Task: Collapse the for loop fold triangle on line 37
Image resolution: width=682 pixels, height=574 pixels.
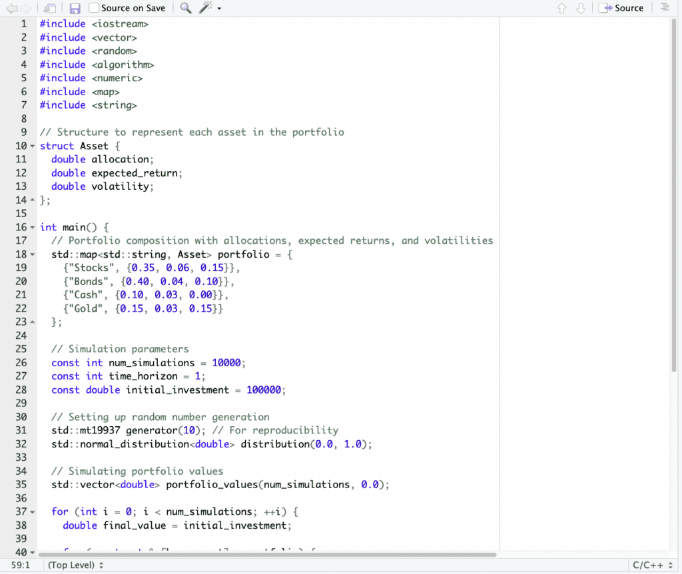Action: pyautogui.click(x=33, y=511)
